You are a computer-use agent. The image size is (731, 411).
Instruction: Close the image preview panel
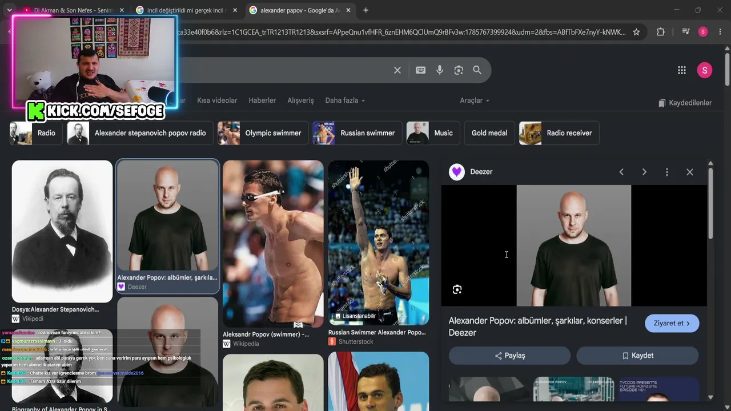pos(690,172)
